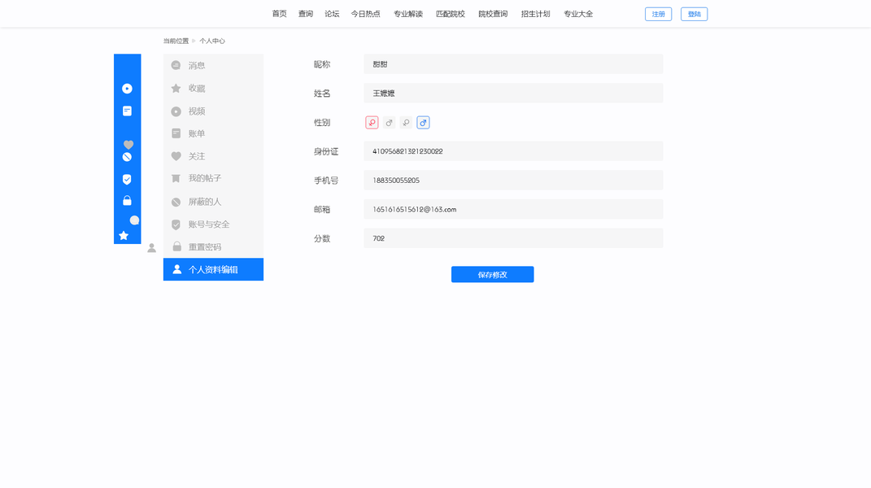The height and width of the screenshot is (488, 871).
Task: Click the 注册 register button
Action: pyautogui.click(x=658, y=14)
